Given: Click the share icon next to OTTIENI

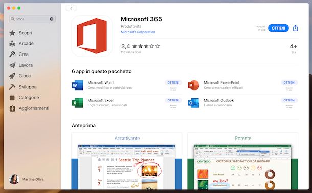Looking at the screenshot, I should point(295,28).
